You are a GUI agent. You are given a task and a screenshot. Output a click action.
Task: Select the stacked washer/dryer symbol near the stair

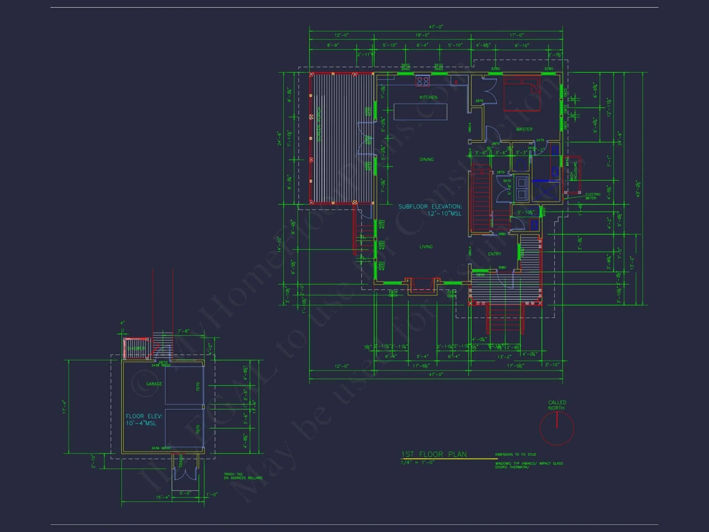click(x=522, y=188)
